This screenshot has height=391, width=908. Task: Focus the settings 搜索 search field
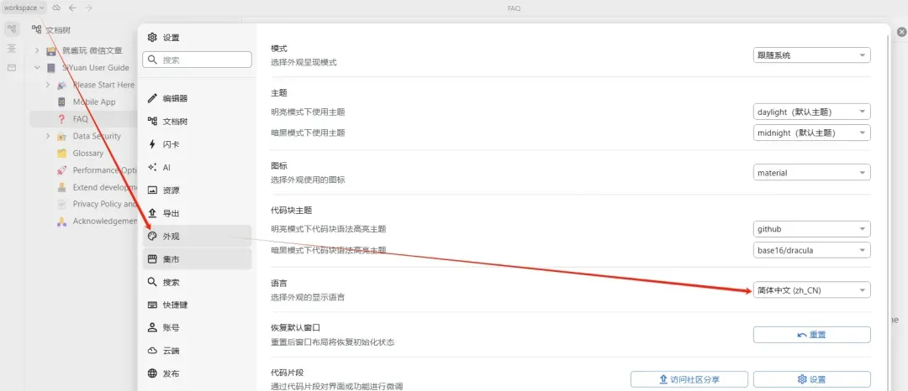(x=197, y=60)
